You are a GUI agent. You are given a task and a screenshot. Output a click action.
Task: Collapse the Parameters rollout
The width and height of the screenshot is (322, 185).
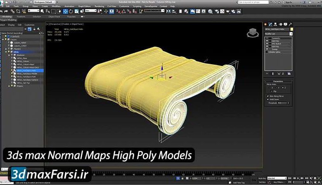click(278, 81)
